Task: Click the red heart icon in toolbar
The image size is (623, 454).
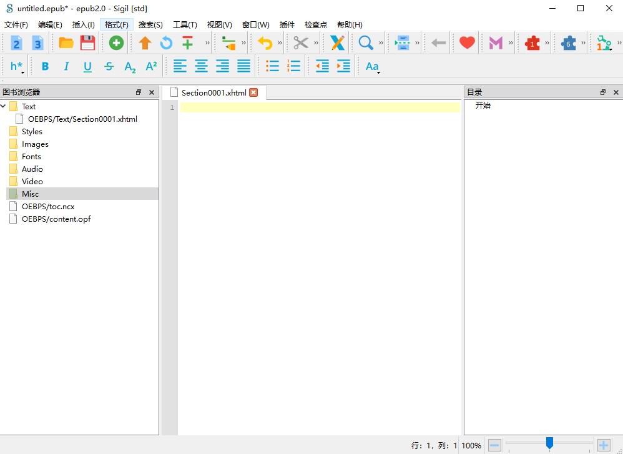Action: point(467,43)
